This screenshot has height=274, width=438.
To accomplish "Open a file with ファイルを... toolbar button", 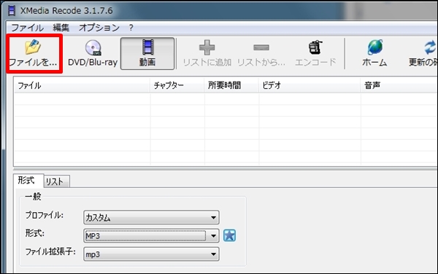I will (34, 53).
